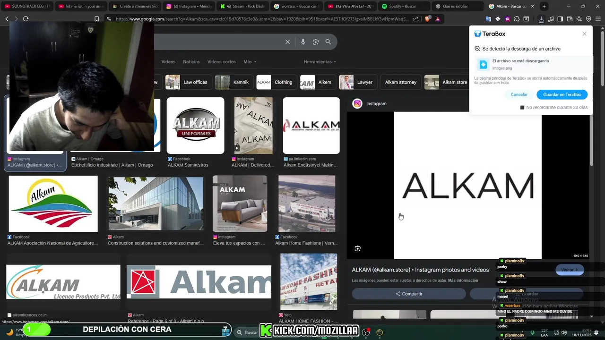Viewport: 605px width, 340px height.
Task: Start voice search with microphone icon
Action: coord(303,42)
